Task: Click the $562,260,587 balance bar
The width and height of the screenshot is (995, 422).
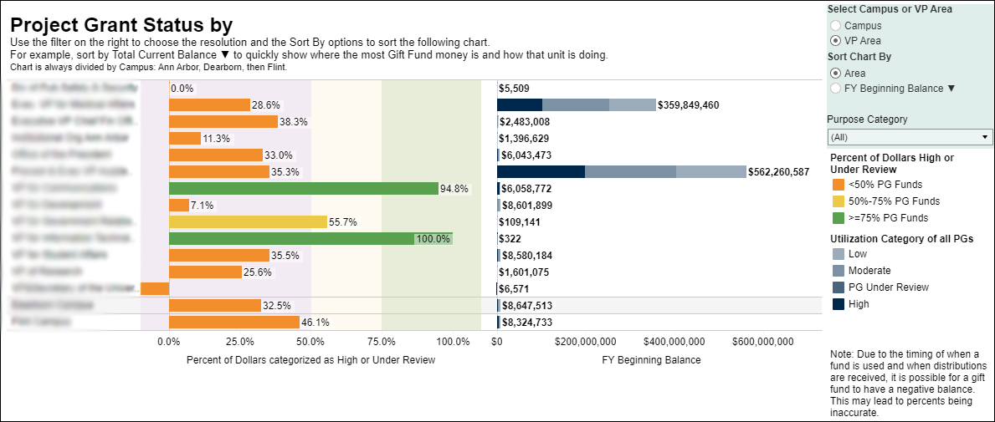Action: (621, 172)
